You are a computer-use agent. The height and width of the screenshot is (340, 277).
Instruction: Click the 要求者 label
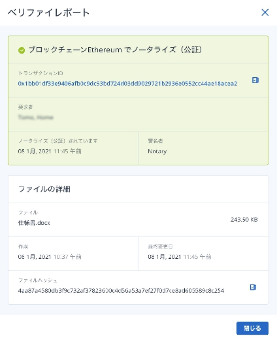[25, 107]
